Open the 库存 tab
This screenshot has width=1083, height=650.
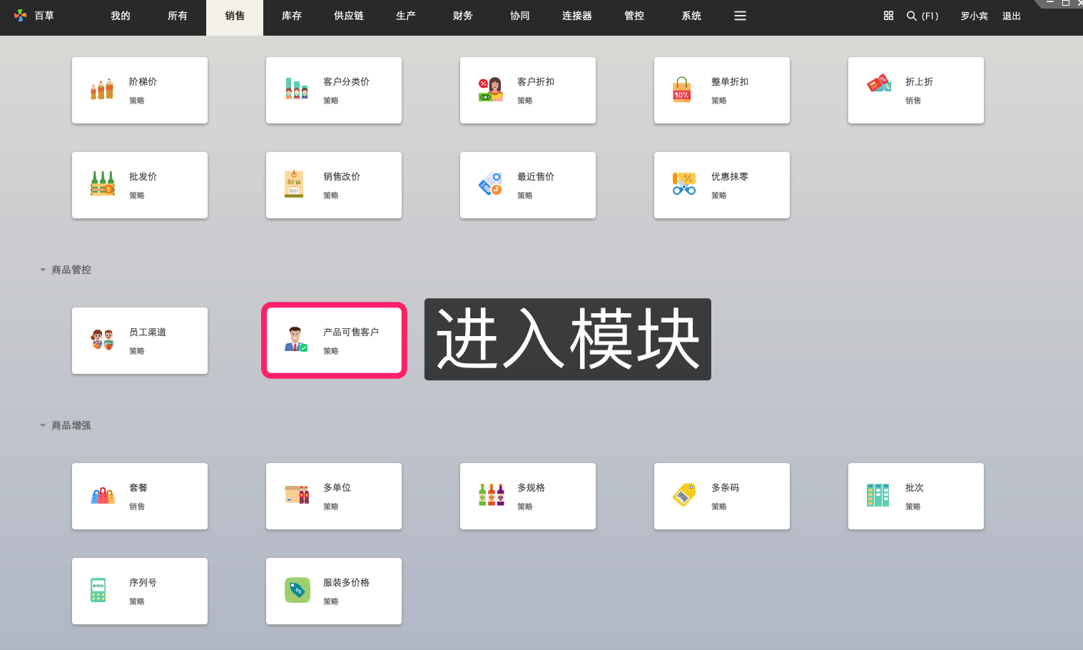coord(292,16)
